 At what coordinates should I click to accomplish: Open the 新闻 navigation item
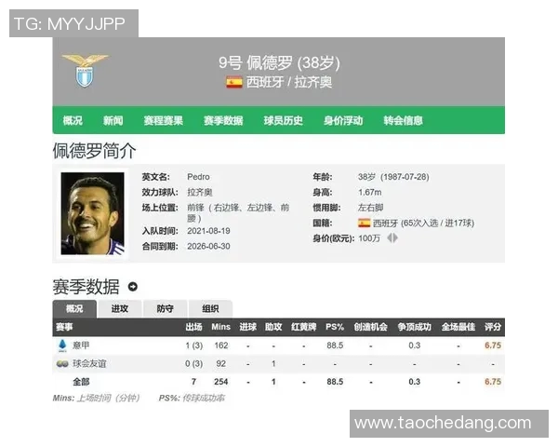(x=113, y=120)
